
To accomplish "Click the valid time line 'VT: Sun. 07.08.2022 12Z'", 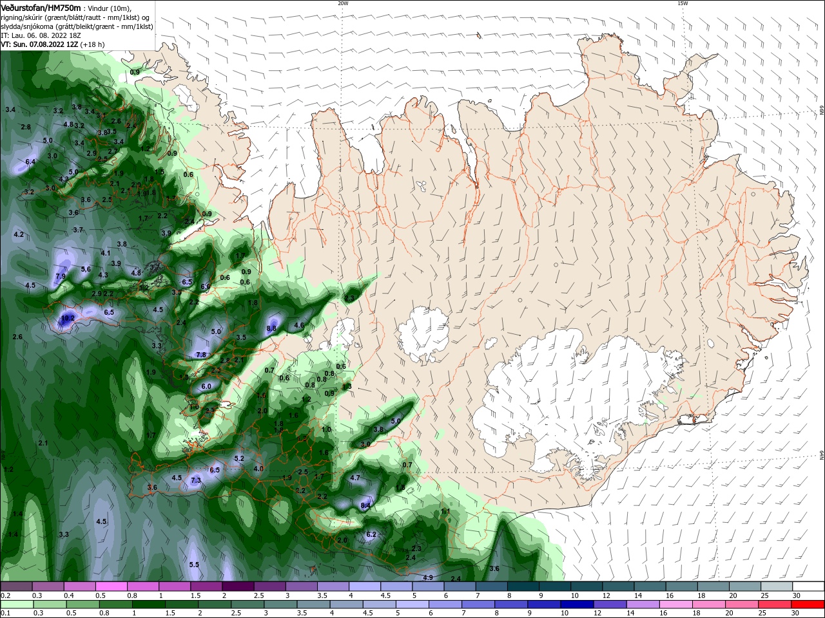I will tap(40, 44).
